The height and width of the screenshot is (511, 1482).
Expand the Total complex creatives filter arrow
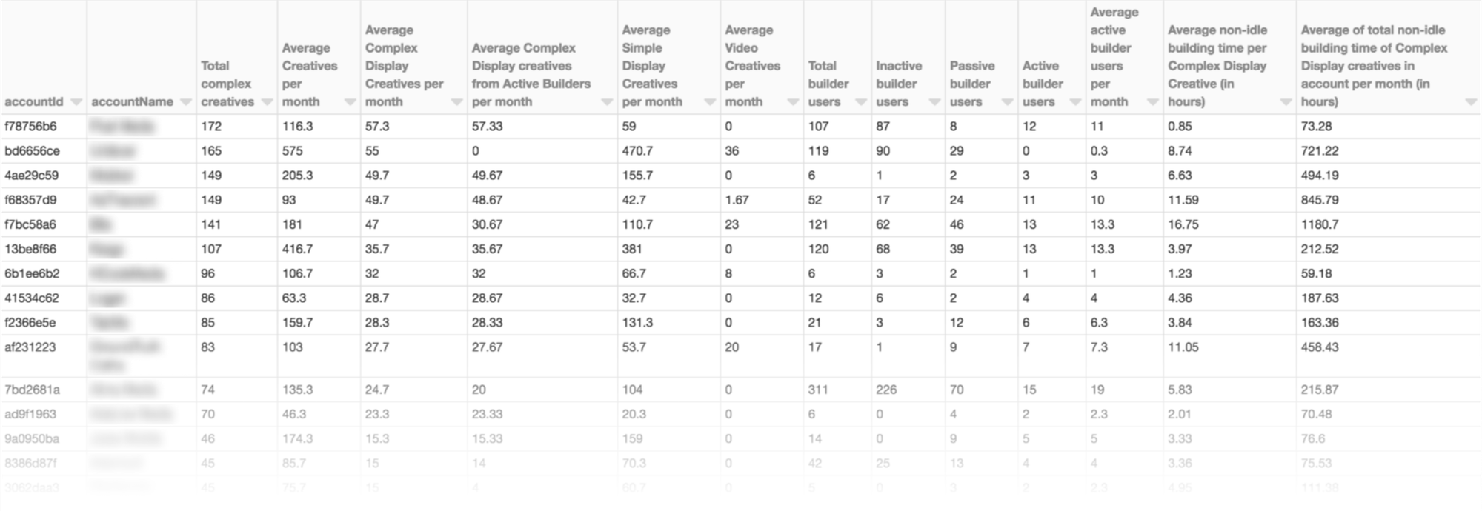(267, 102)
